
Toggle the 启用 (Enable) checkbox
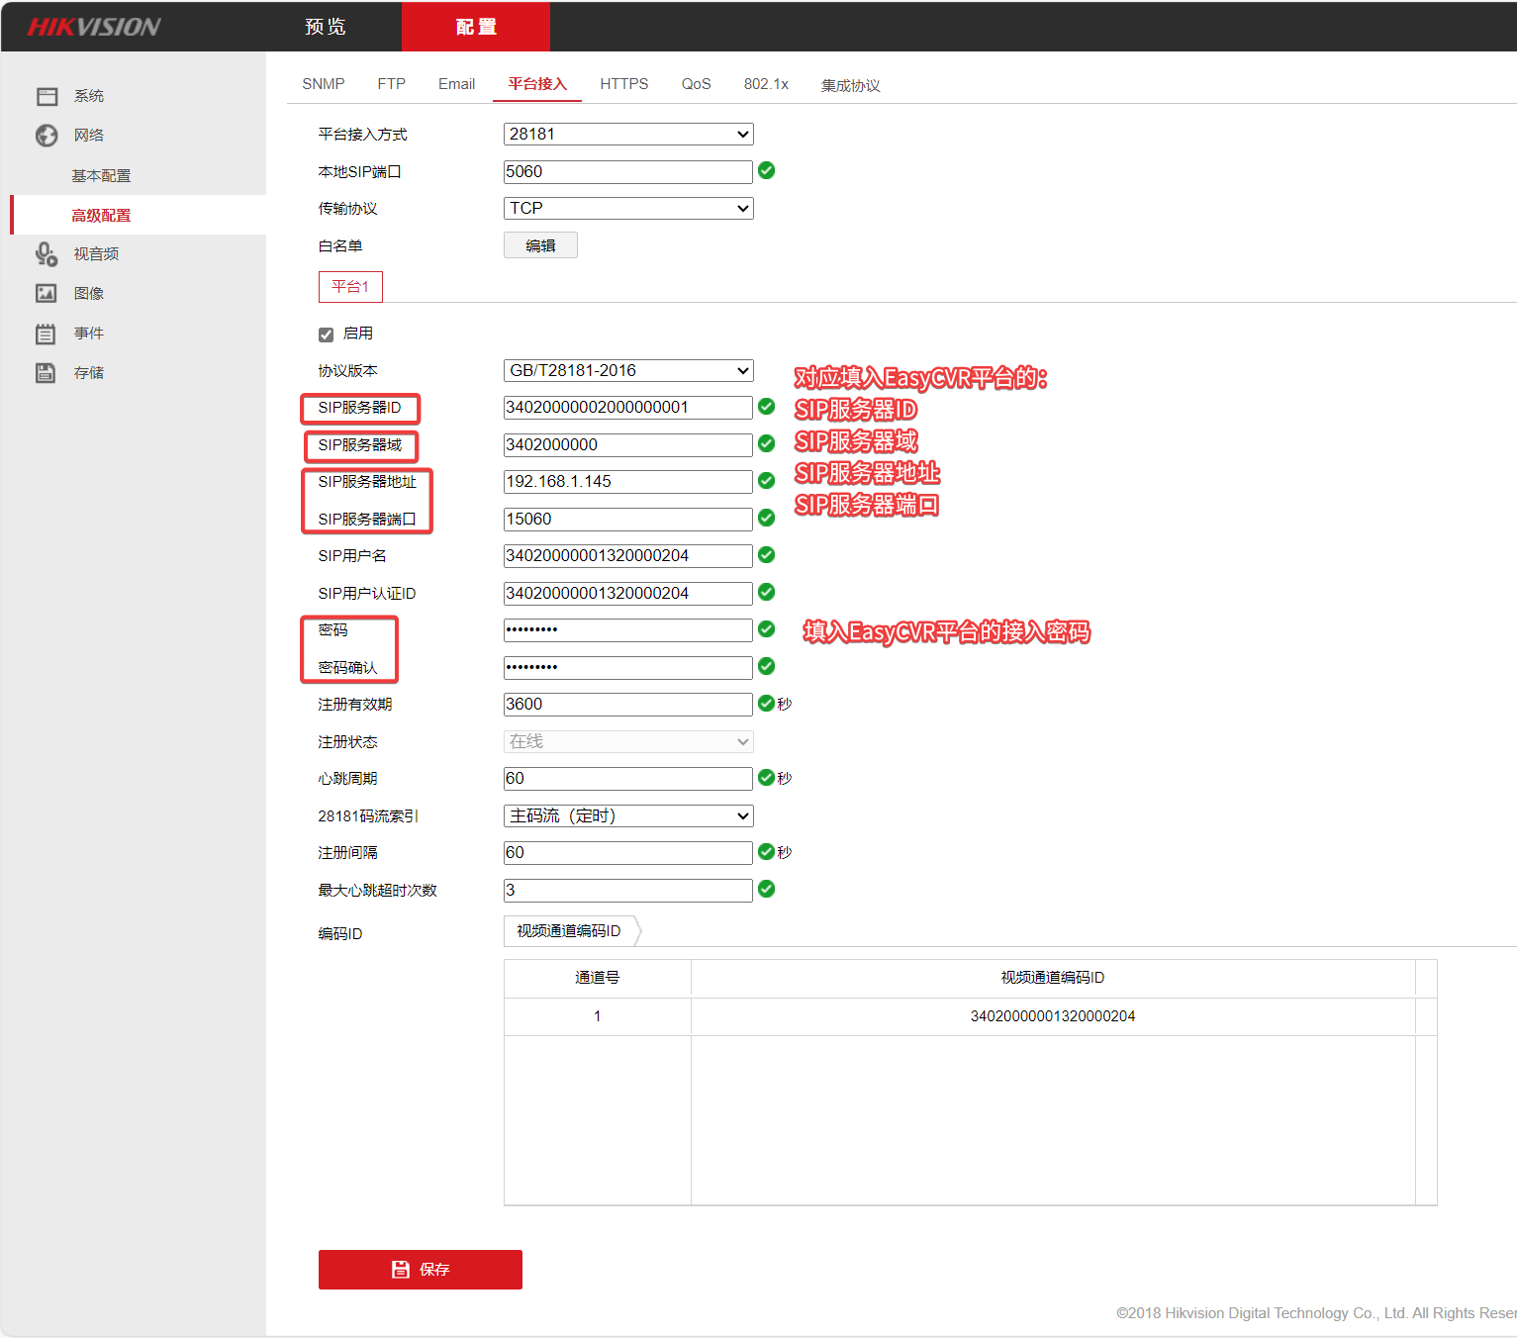click(326, 334)
